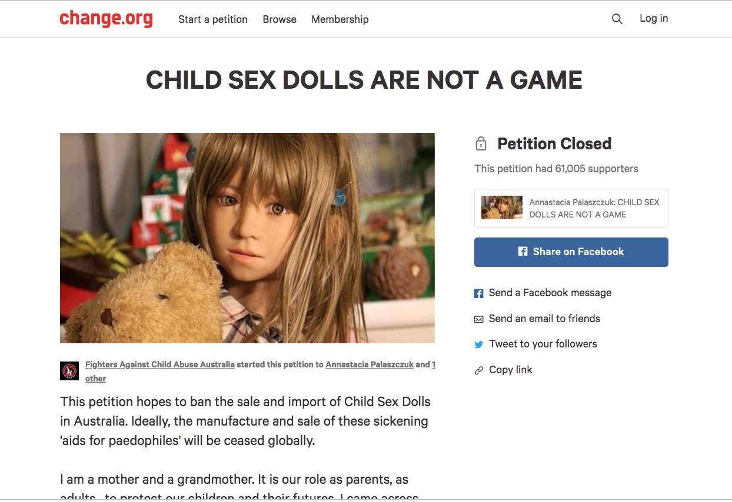Open Start a petition menu item
Screen dimensions: 732x502
point(213,19)
